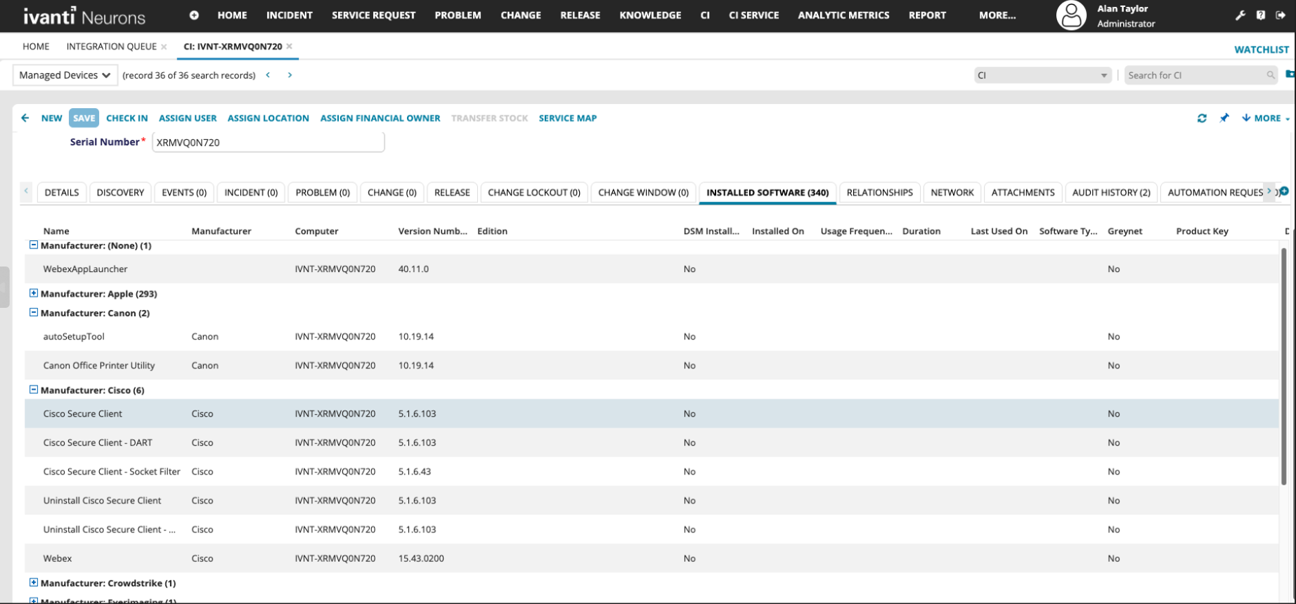Image resolution: width=1296 pixels, height=604 pixels.
Task: Open the help question mark icon
Action: [1260, 15]
